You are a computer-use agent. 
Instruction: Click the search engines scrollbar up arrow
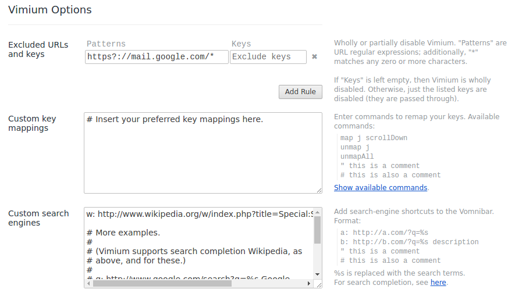pyautogui.click(x=317, y=212)
